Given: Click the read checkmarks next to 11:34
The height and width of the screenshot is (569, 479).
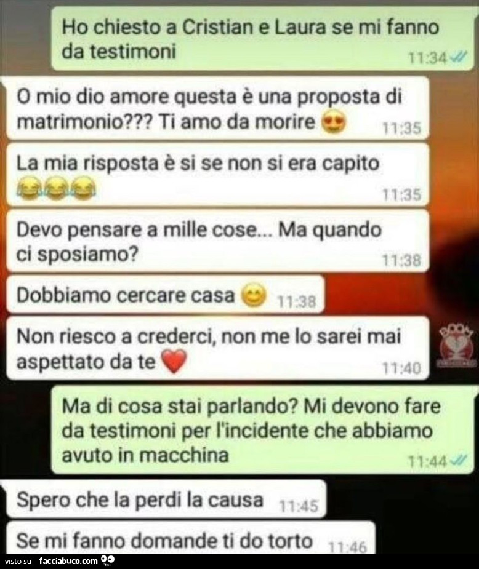Looking at the screenshot, I should click(x=458, y=57).
